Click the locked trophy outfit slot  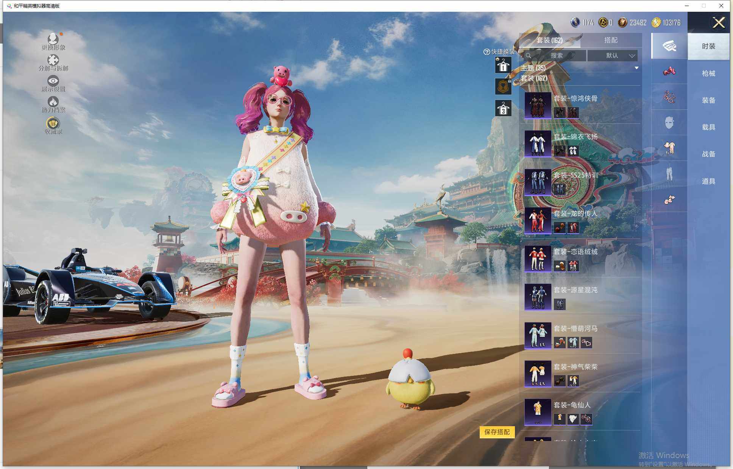(503, 87)
